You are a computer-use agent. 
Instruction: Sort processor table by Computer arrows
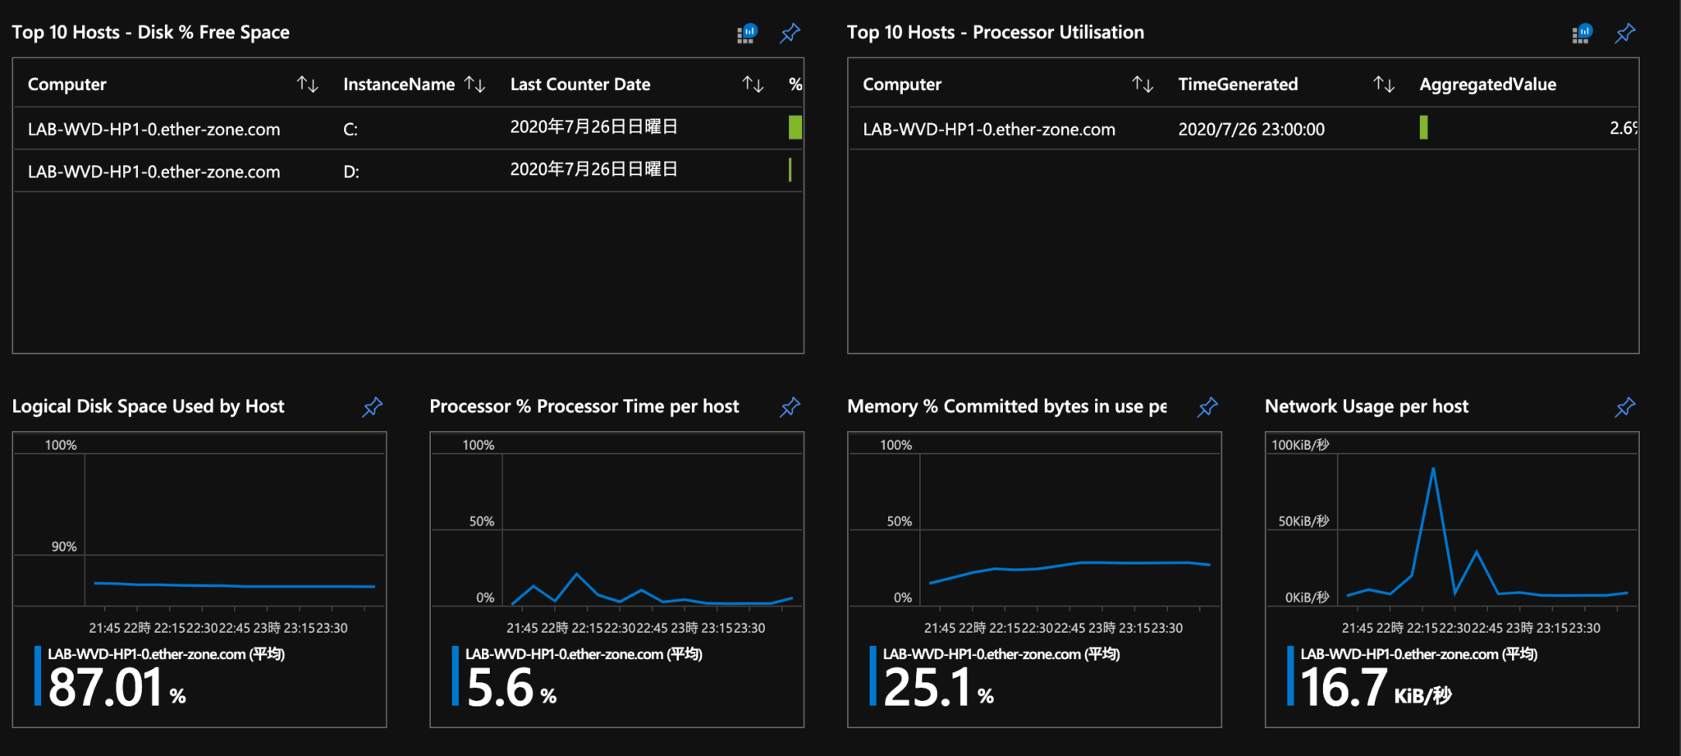point(1142,84)
